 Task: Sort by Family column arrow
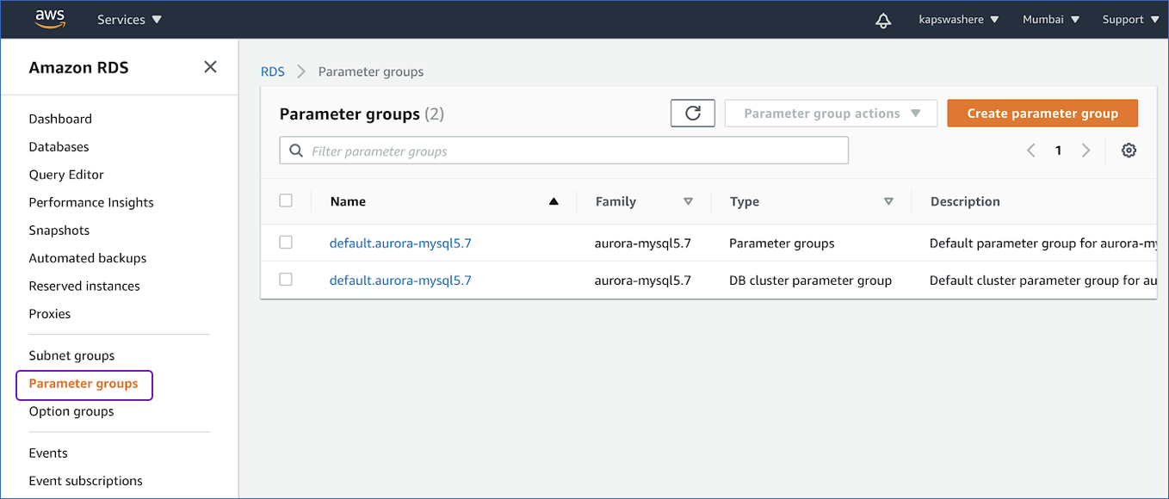tap(688, 201)
